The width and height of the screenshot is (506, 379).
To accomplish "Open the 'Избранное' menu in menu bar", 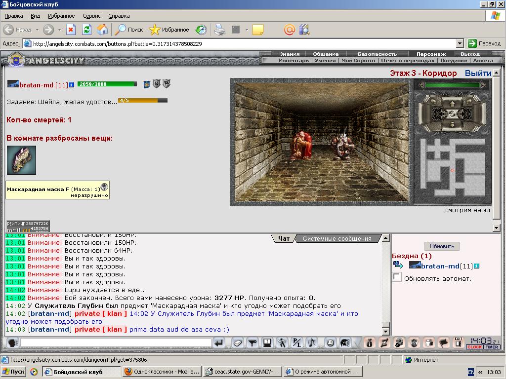I will coord(61,16).
